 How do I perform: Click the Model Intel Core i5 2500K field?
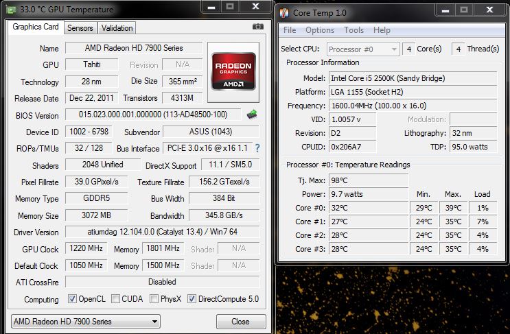[x=413, y=78]
